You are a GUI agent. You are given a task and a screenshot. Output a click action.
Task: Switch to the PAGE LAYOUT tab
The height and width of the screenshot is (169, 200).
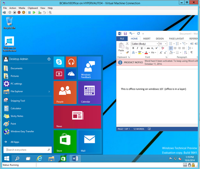(176, 39)
